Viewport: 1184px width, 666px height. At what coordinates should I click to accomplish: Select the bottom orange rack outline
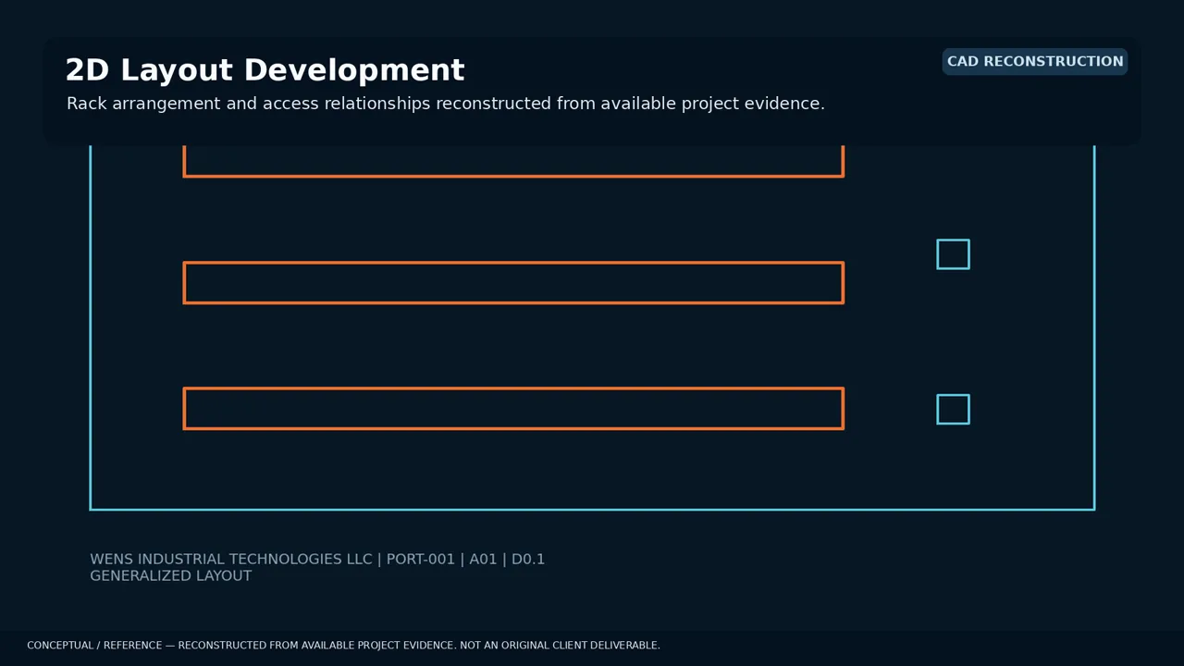(x=513, y=409)
